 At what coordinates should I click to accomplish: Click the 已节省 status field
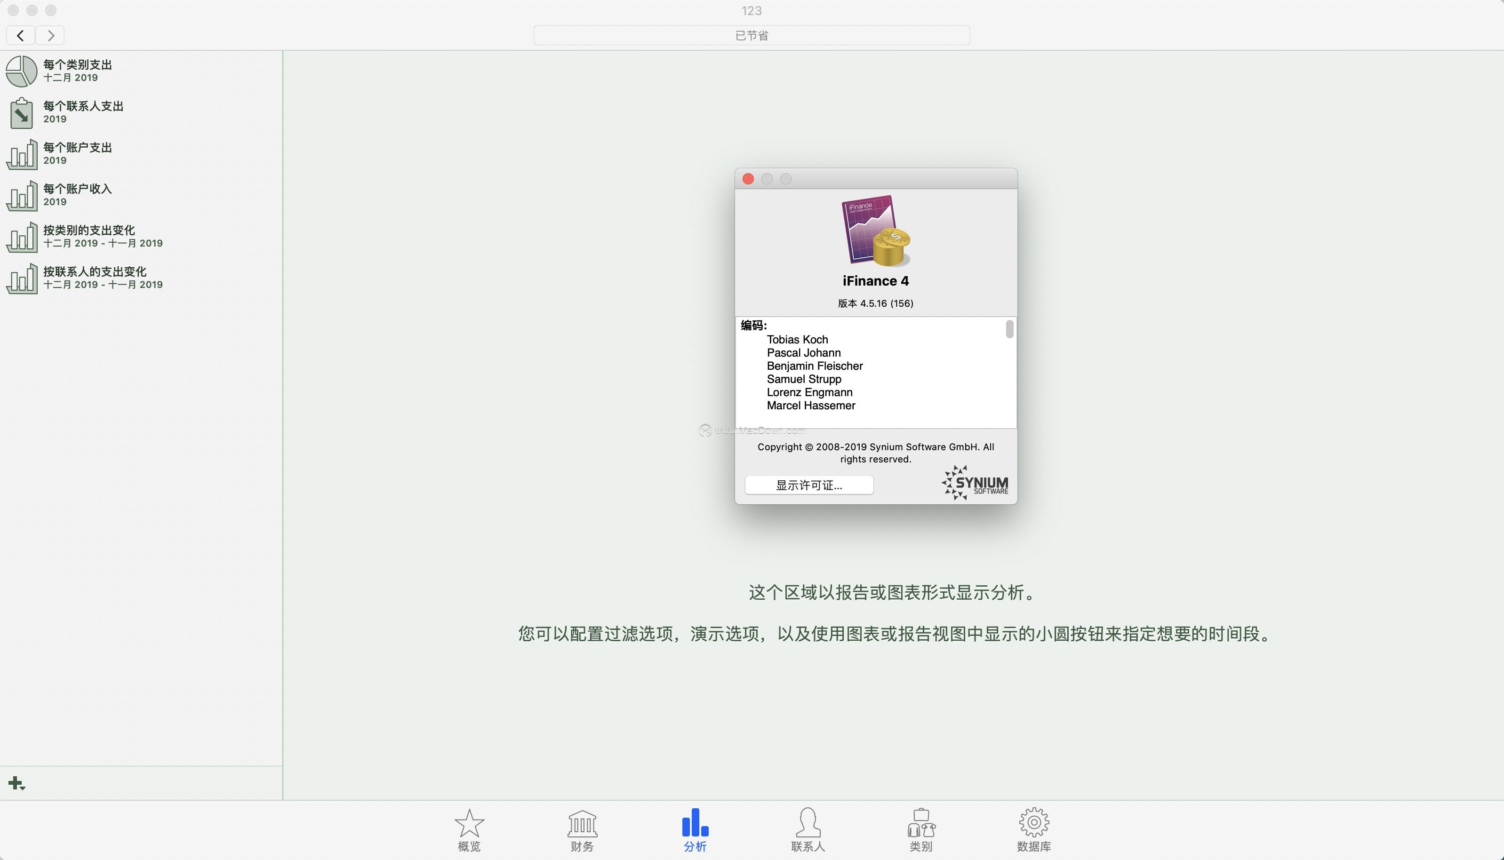coord(752,35)
